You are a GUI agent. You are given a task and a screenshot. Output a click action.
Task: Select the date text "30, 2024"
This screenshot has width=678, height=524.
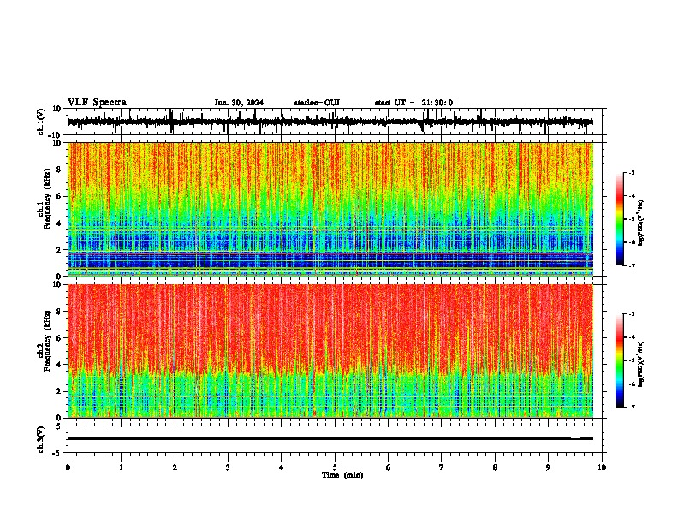(246, 103)
